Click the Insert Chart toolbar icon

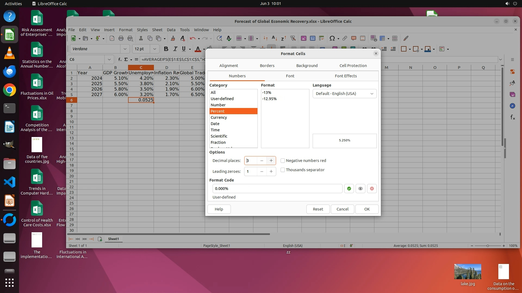pyautogui.click(x=312, y=39)
